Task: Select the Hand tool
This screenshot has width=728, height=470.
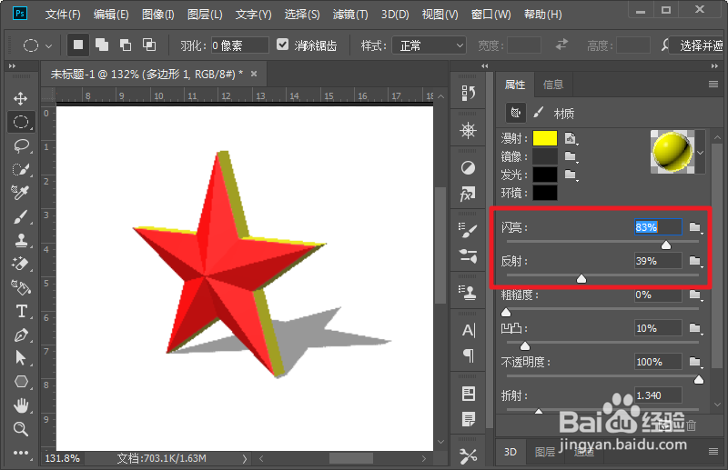Action: pos(20,405)
